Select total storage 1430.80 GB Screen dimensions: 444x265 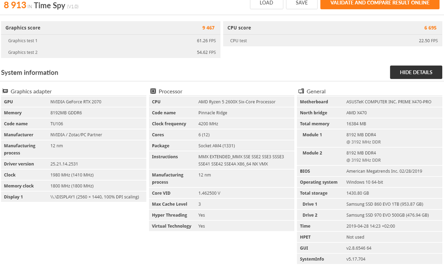(x=358, y=193)
